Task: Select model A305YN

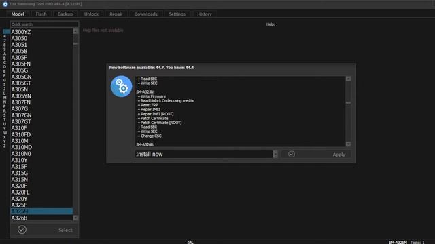Action: (x=41, y=96)
